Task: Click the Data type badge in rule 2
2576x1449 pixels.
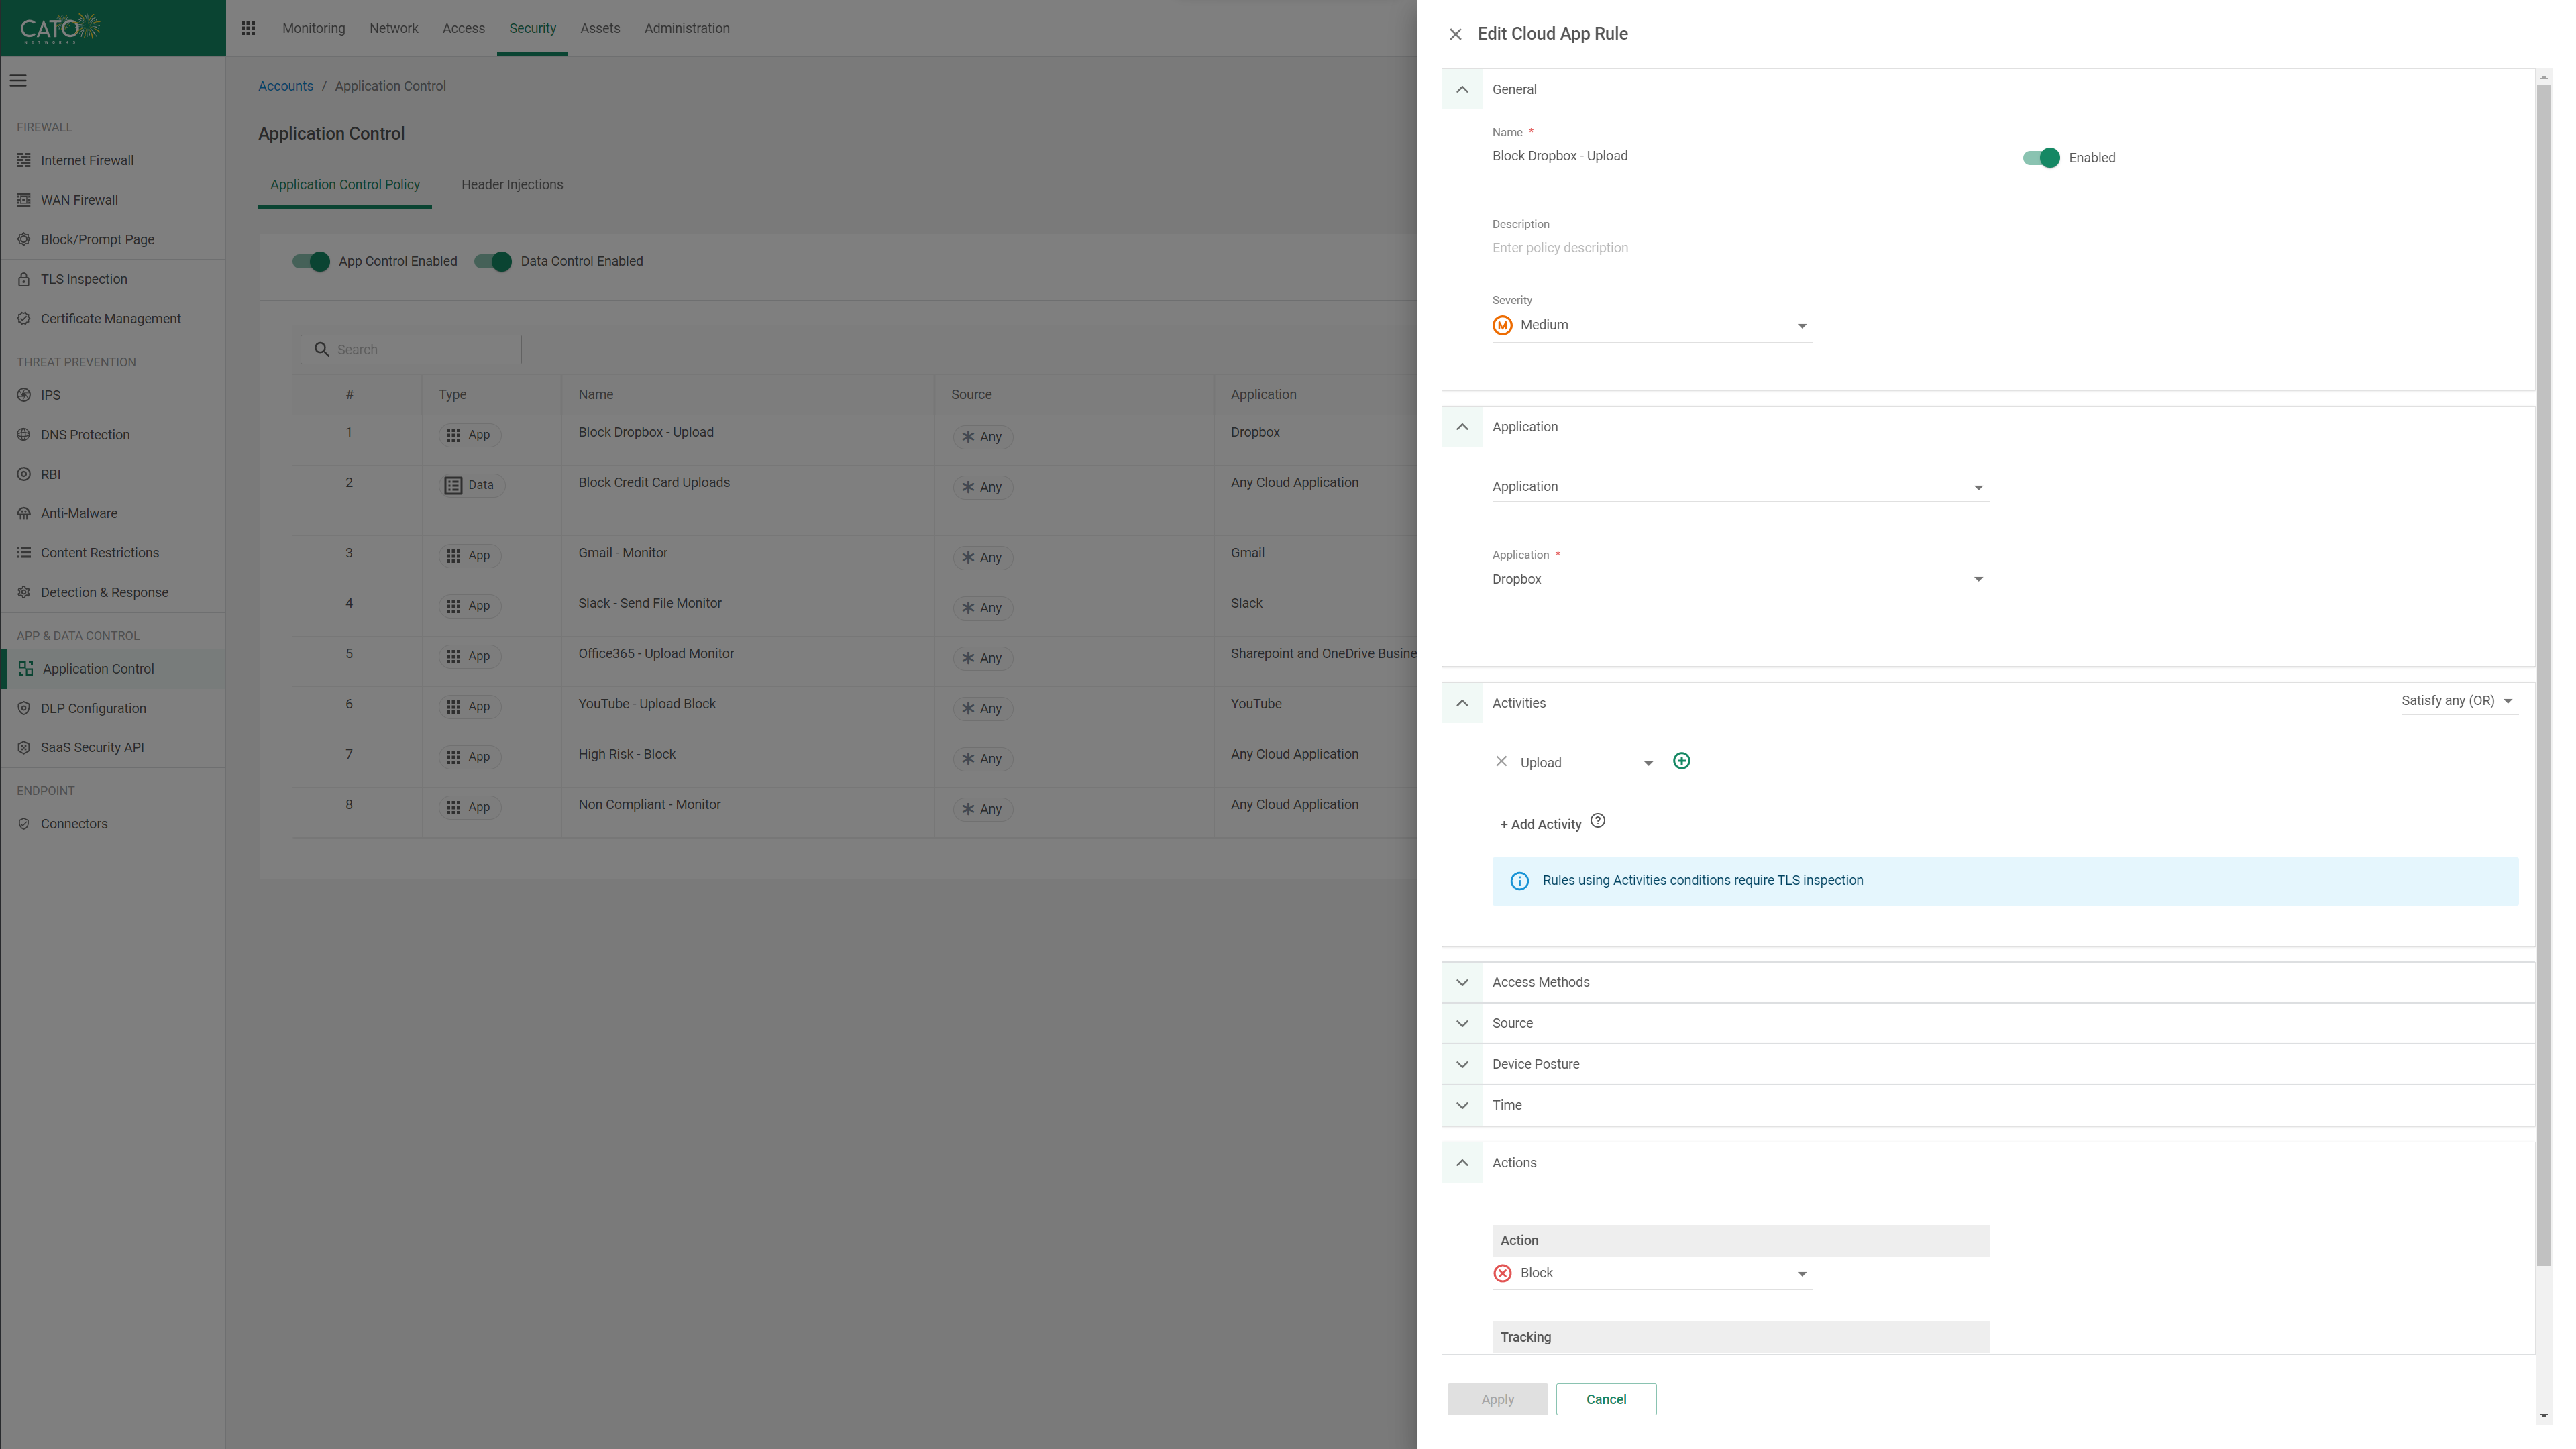Action: coord(472,485)
